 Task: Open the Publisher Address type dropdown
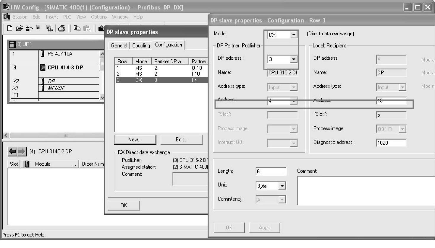[x=293, y=87]
